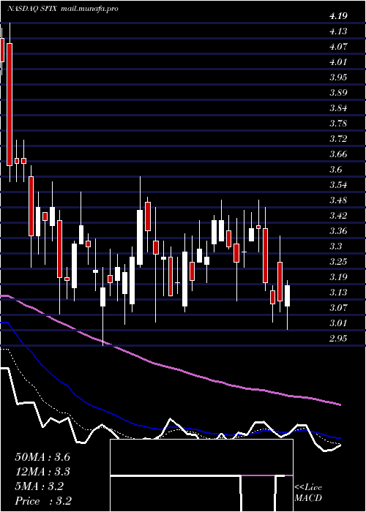This screenshot has width=366, height=512.
Task: Click the 3.84 price axis label
Action: coord(338,108)
